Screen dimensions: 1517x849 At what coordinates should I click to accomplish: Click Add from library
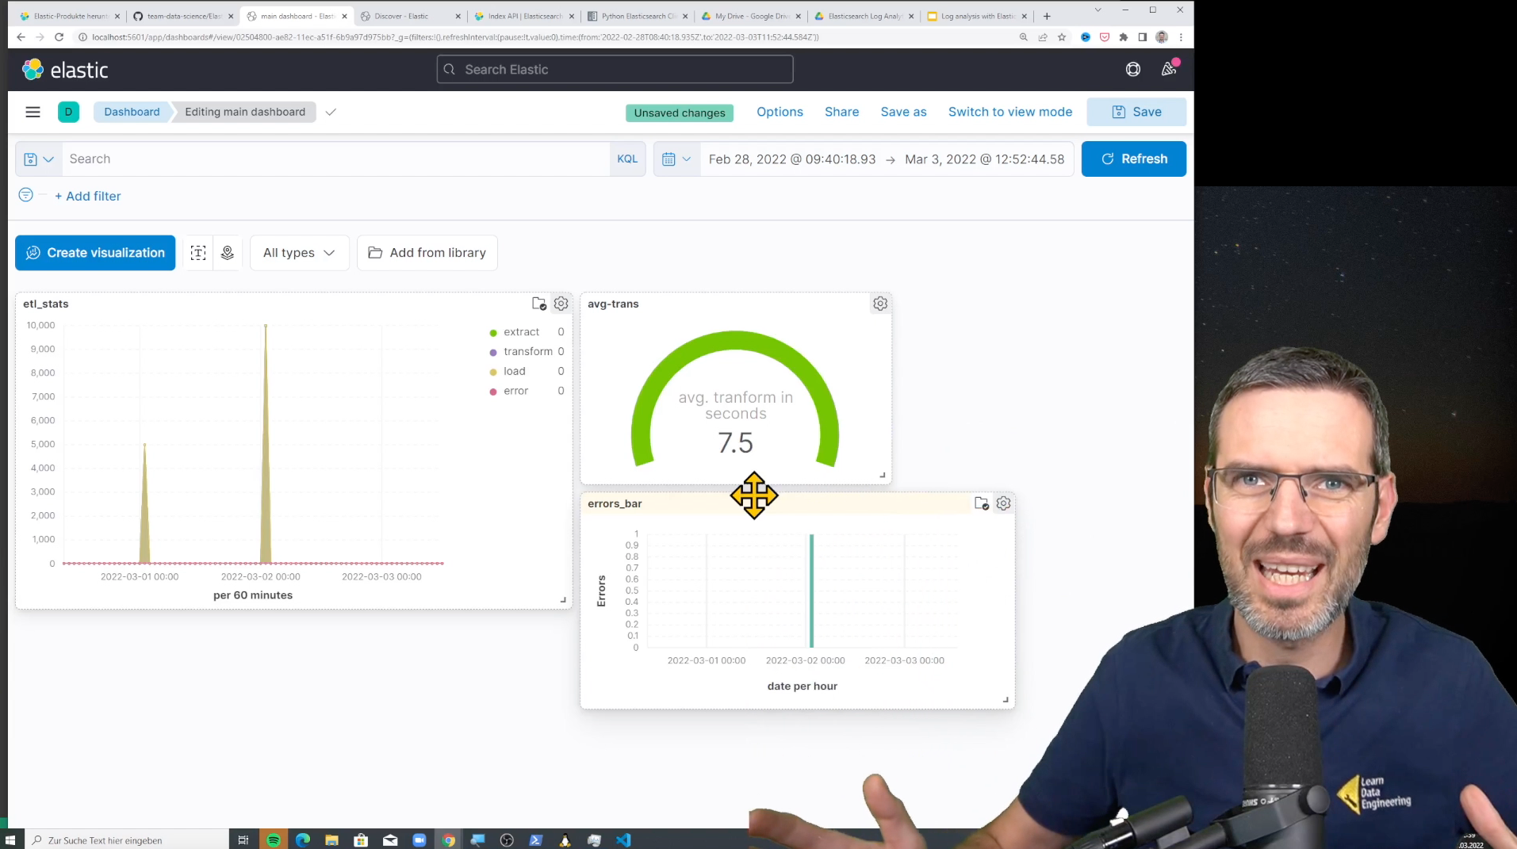coord(427,253)
